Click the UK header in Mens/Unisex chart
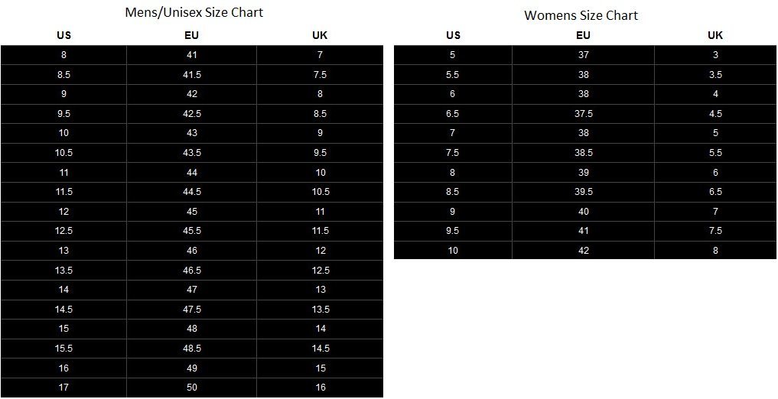 pos(321,35)
